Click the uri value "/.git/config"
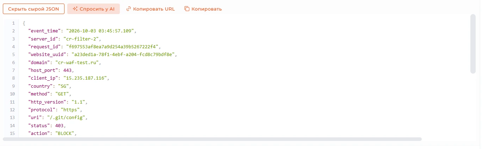482x149 pixels. tap(66, 118)
